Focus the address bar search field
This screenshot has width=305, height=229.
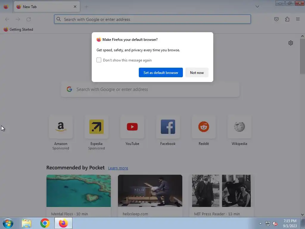tap(152, 19)
